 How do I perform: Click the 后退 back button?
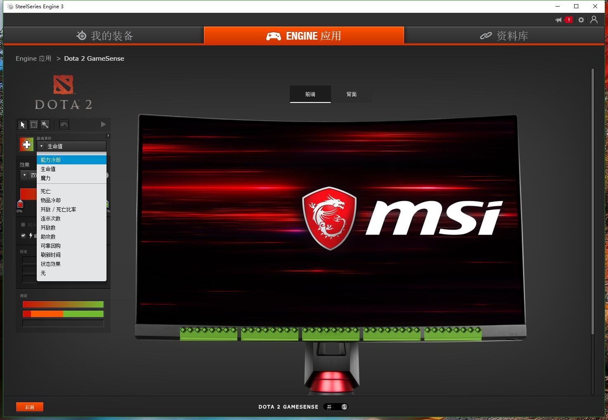[30, 407]
